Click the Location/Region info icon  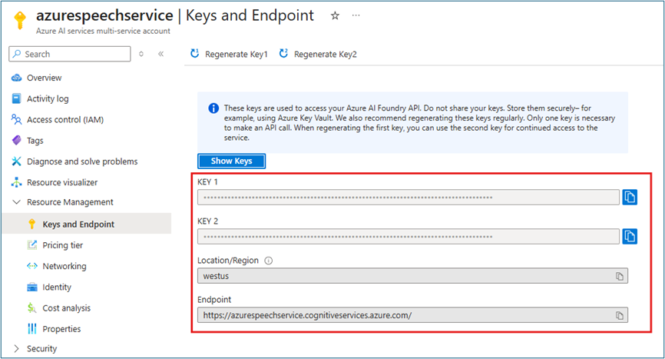[269, 261]
